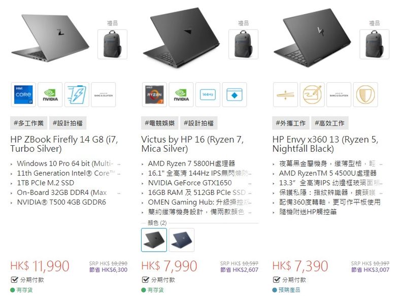The height and width of the screenshot is (296, 406).
Task: Click the AMD Ryzen 7 feature icon
Action: (x=155, y=94)
